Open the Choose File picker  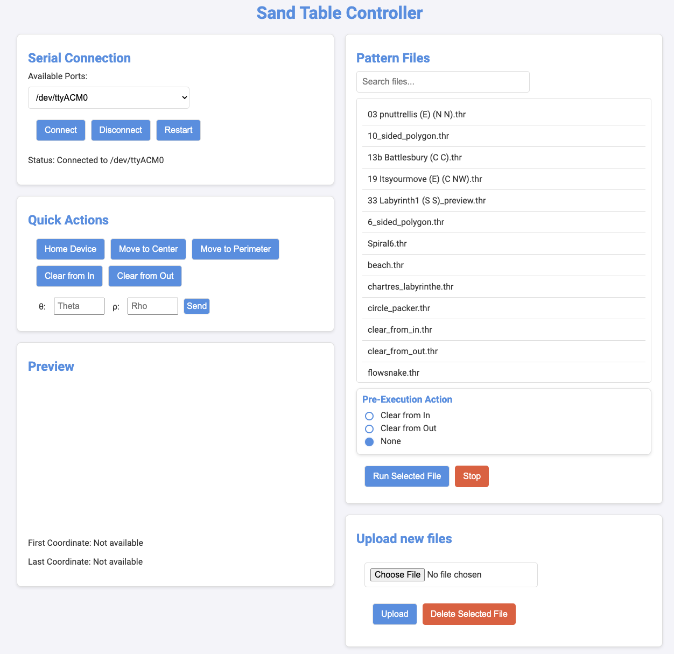[x=397, y=575]
